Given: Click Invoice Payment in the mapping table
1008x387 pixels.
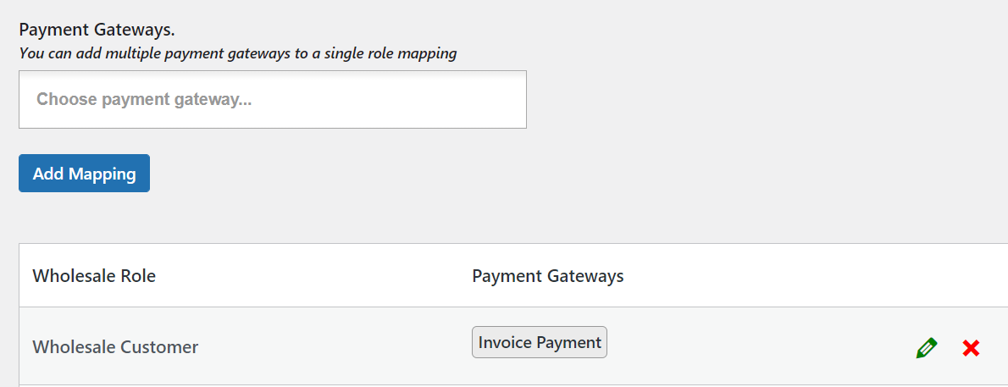Looking at the screenshot, I should point(540,342).
